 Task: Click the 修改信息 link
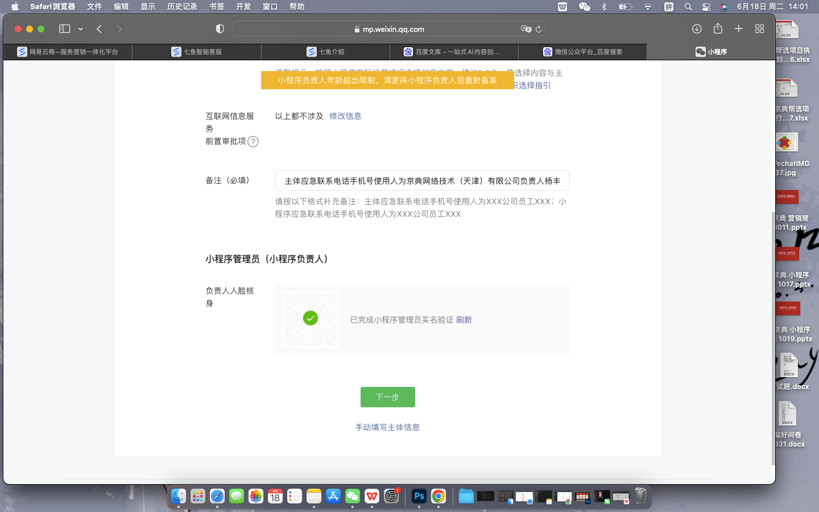tap(345, 116)
